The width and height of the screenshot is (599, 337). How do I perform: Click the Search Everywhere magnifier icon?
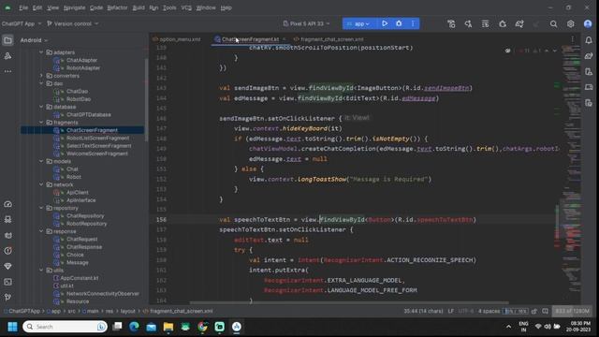tap(553, 24)
